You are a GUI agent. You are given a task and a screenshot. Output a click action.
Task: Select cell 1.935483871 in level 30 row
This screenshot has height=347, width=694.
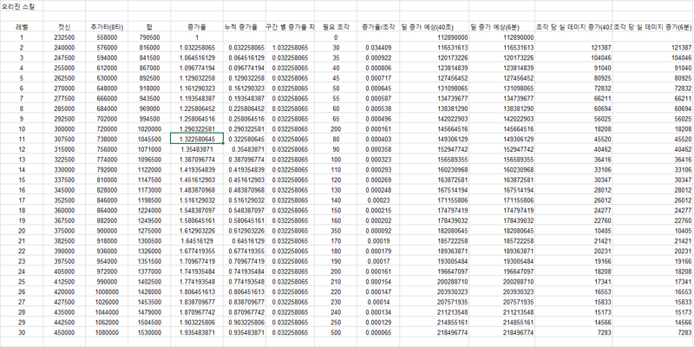tap(197, 332)
